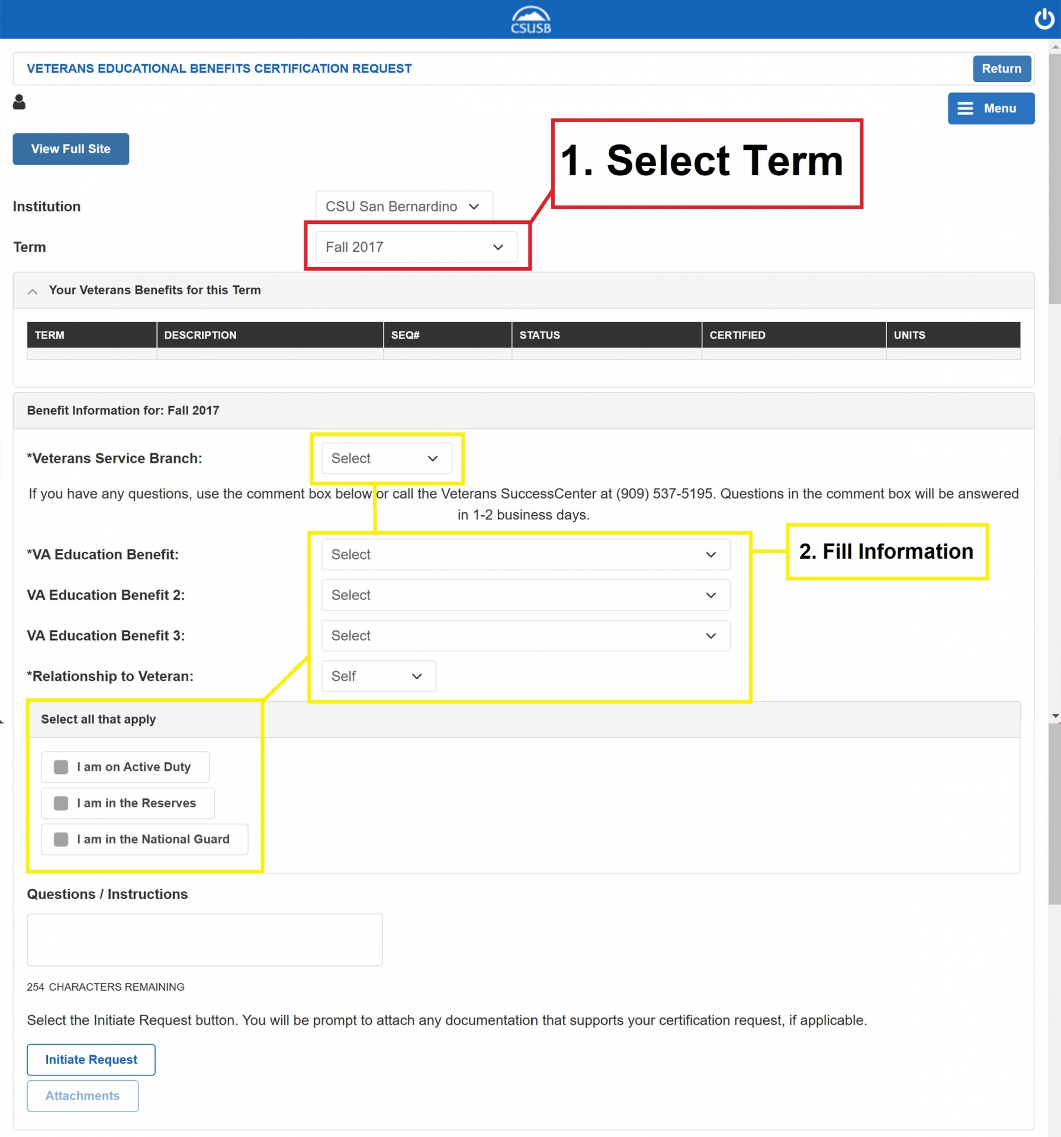Screen dimensions: 1061x1137
Task: Open the Term dropdown showing Fall 2017
Action: tap(416, 247)
